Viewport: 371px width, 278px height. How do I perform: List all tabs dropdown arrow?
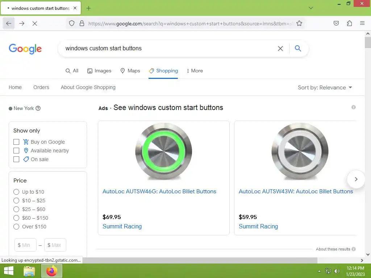coord(311,8)
